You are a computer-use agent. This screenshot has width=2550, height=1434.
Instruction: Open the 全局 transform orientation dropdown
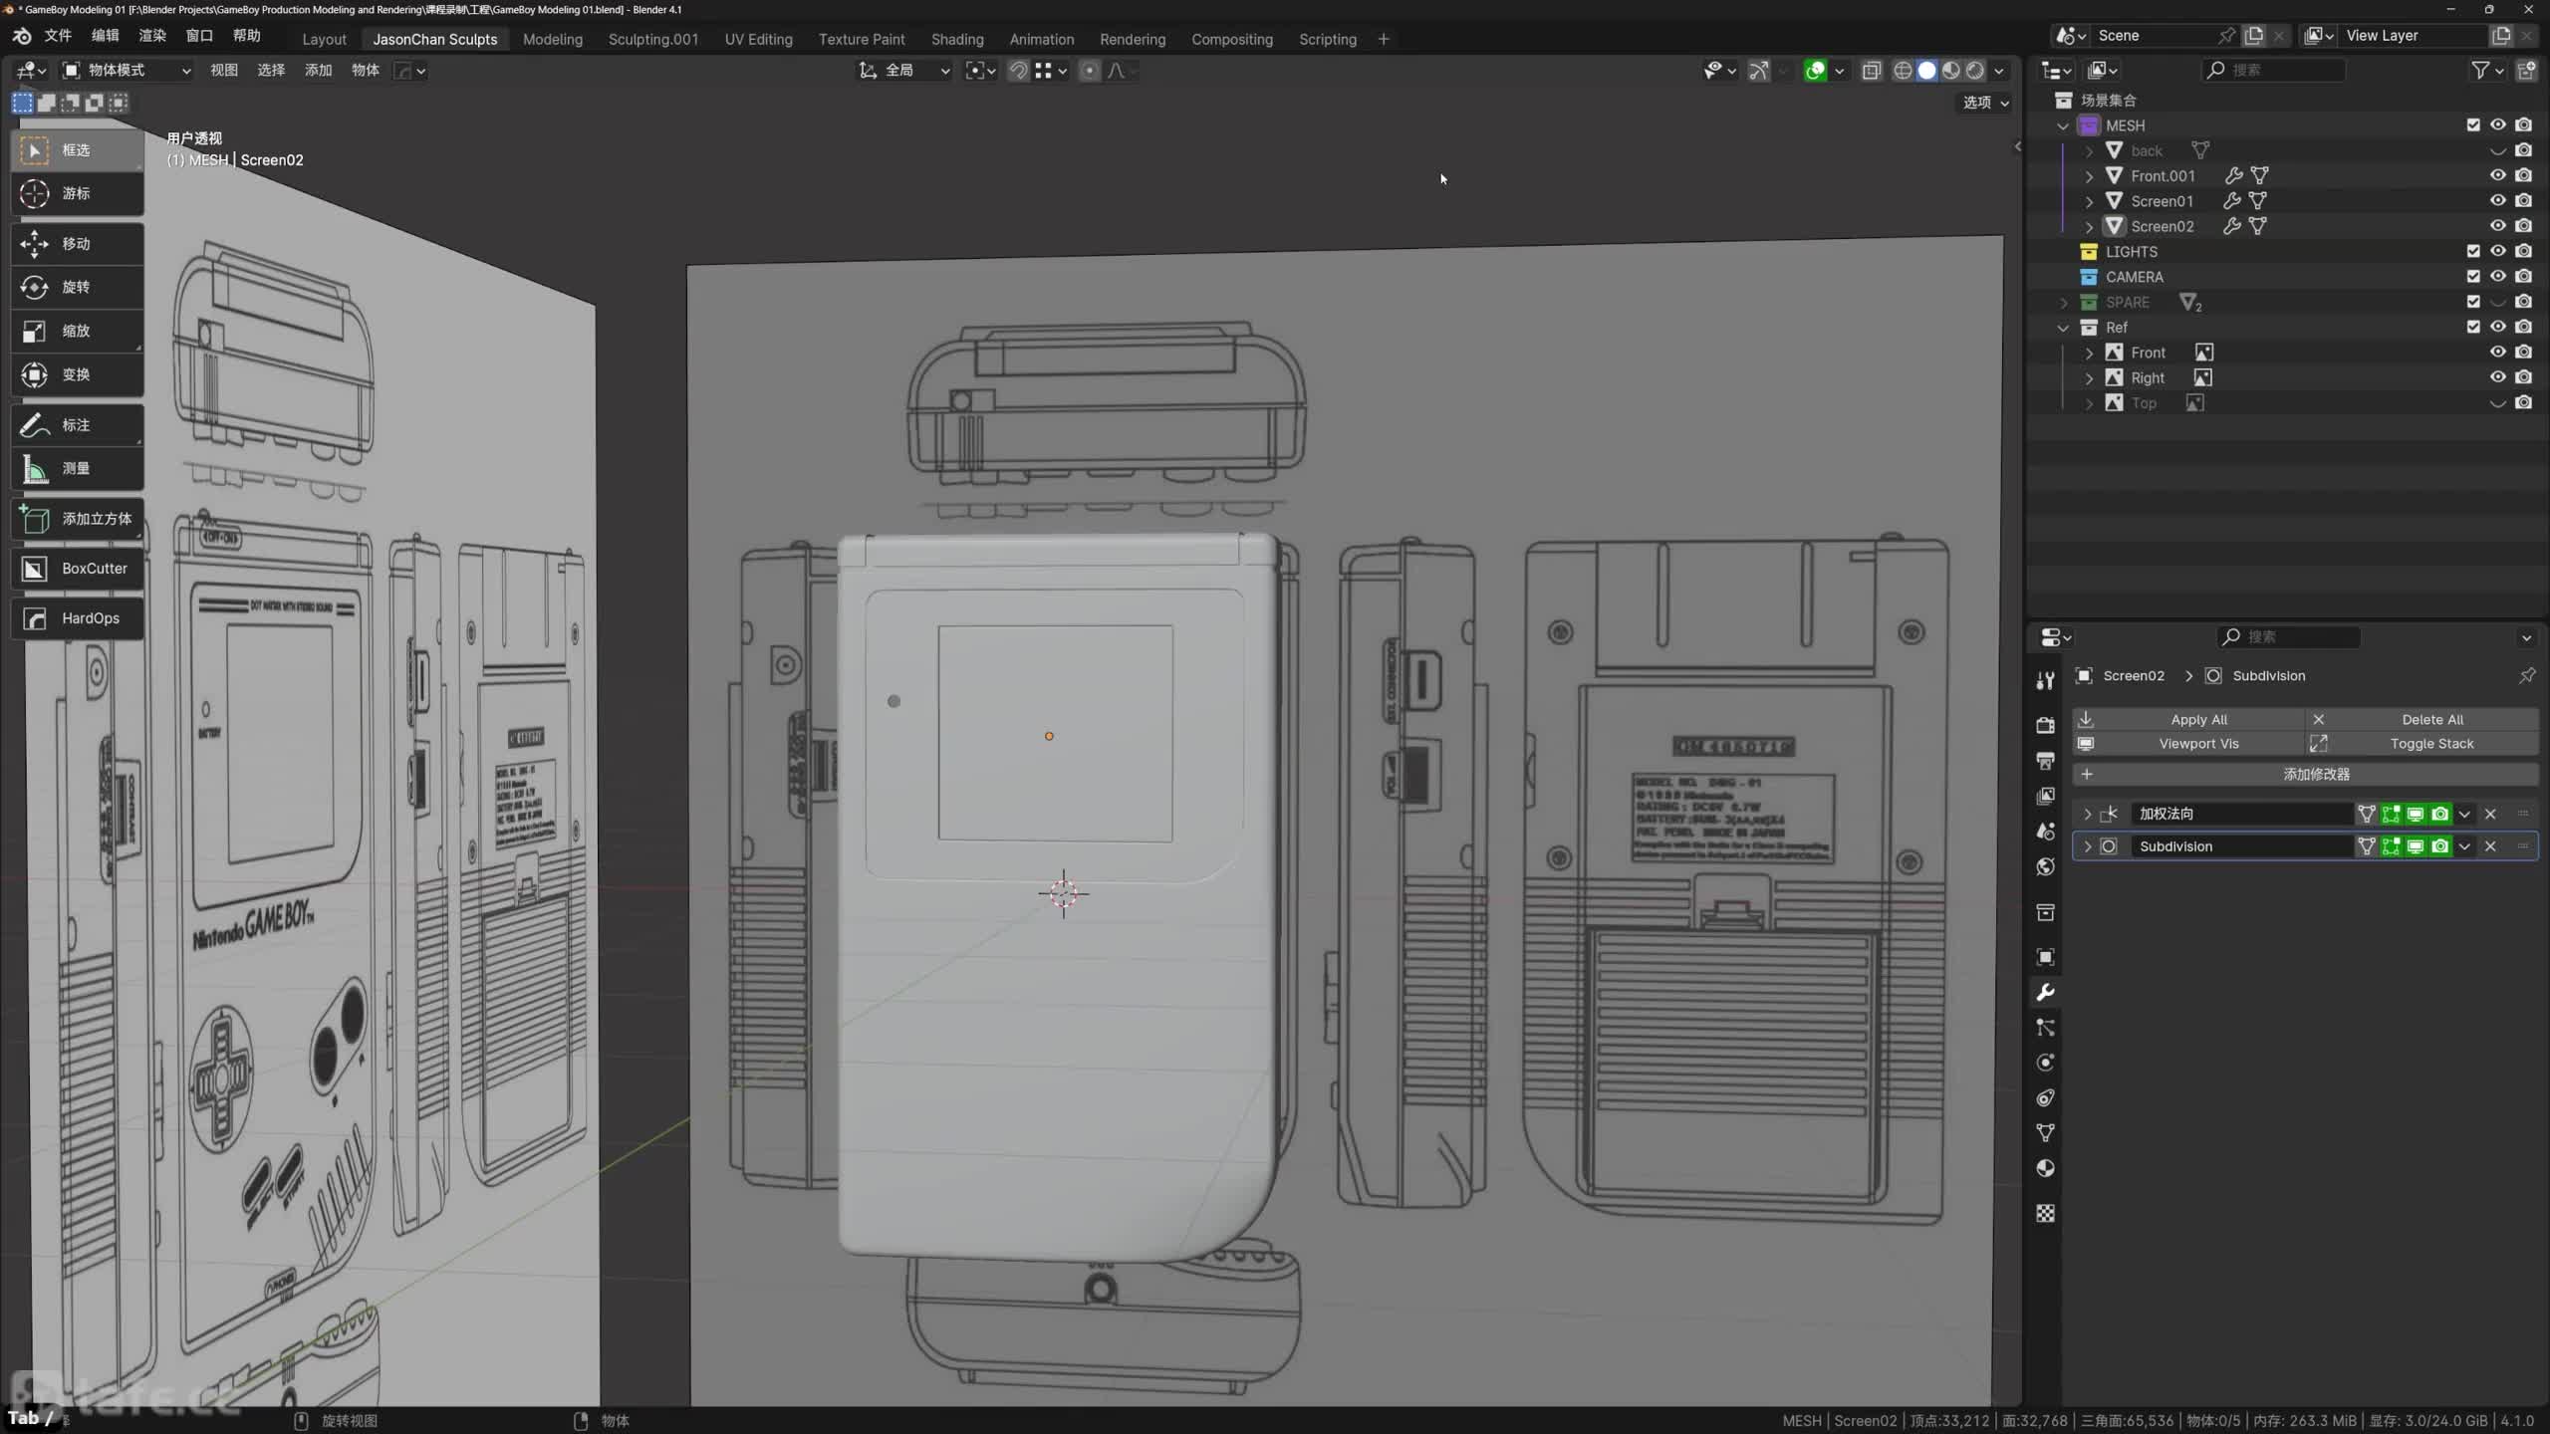coord(904,71)
